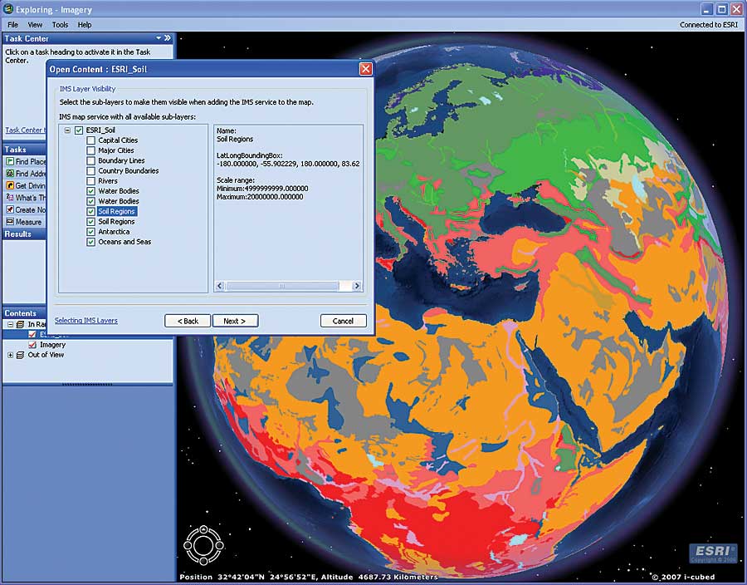This screenshot has width=747, height=585.
Task: Click navigator control's bottom tilt button
Action: point(203,561)
